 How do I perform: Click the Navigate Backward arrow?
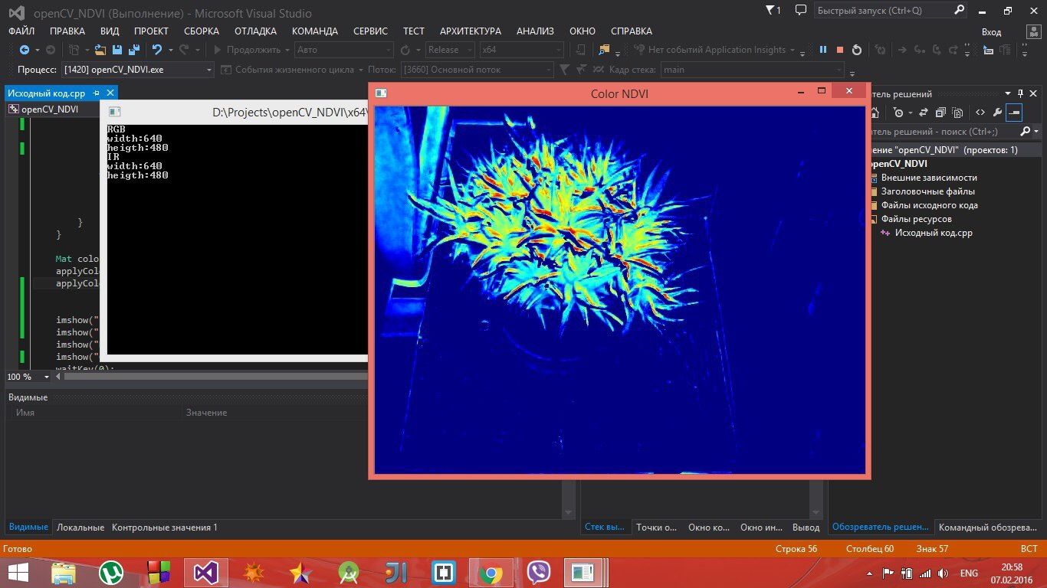pyautogui.click(x=25, y=50)
